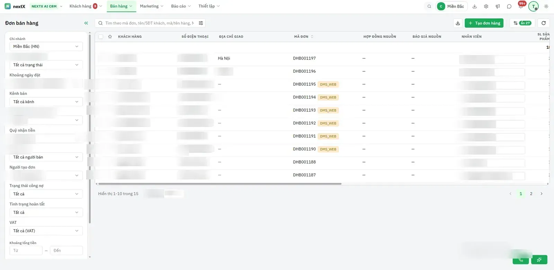Go to page 2 of orders
The width and height of the screenshot is (554, 270).
click(x=531, y=194)
